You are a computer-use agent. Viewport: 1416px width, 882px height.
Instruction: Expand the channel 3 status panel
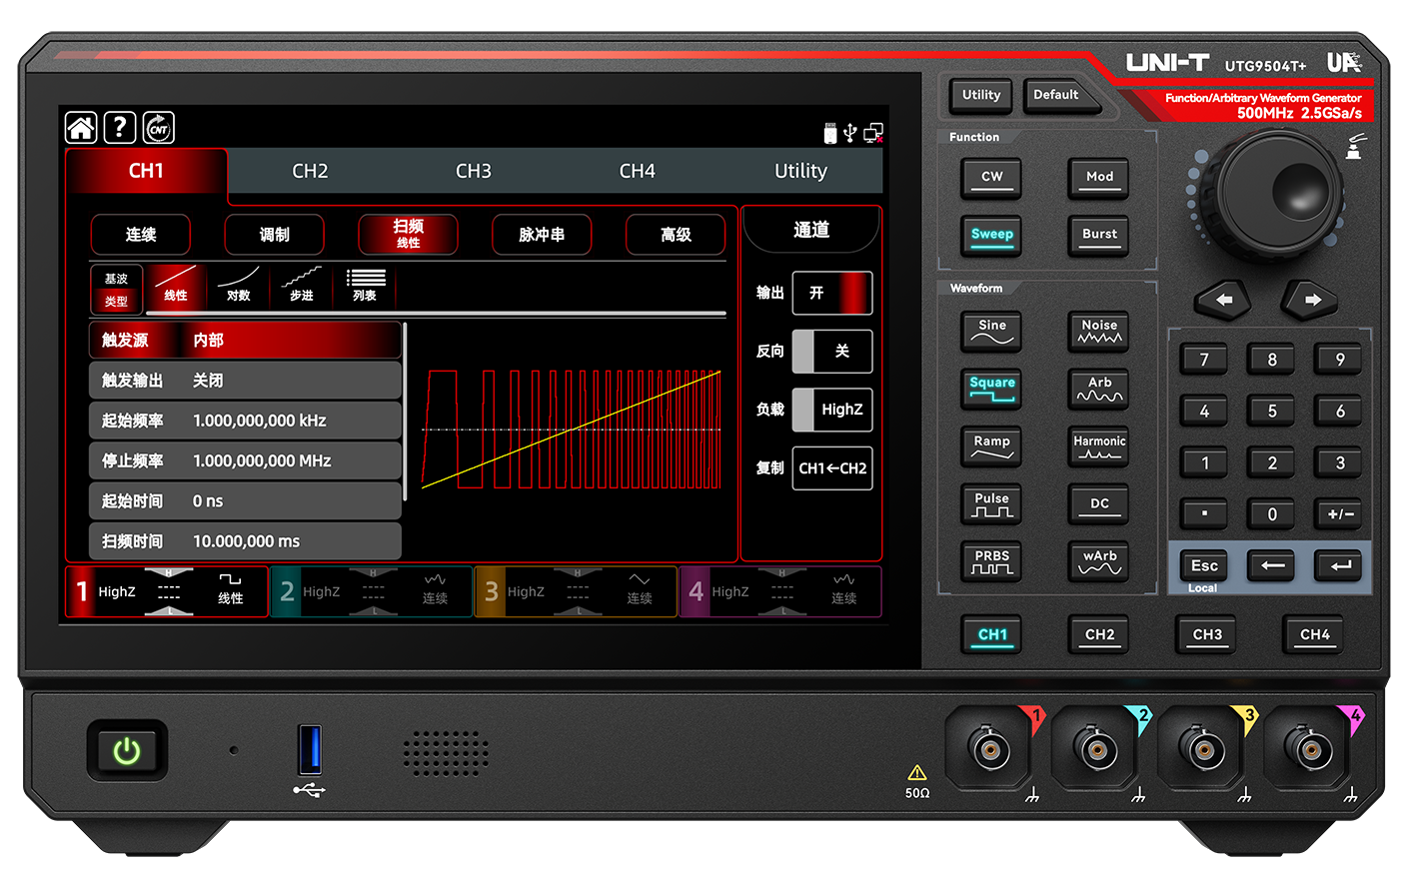tap(576, 591)
